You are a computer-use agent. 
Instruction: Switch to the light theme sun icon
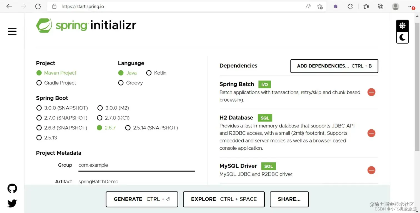click(x=402, y=26)
